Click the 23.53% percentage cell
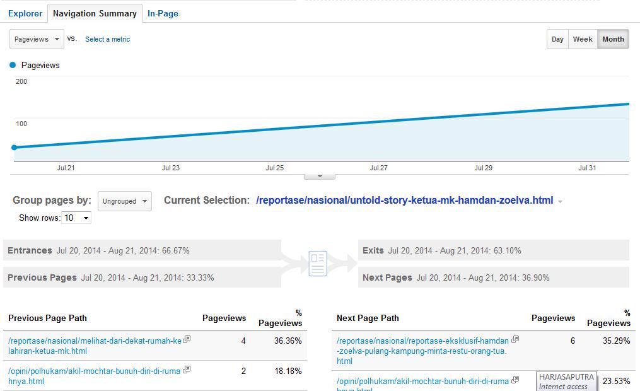The width and height of the screenshot is (640, 391). tap(616, 381)
